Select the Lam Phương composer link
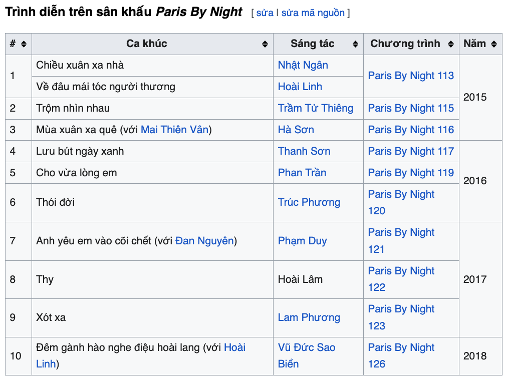Viewport: 509px width, 380px height. [x=309, y=317]
